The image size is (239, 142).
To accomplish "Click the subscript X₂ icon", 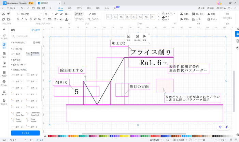I will [40, 19].
